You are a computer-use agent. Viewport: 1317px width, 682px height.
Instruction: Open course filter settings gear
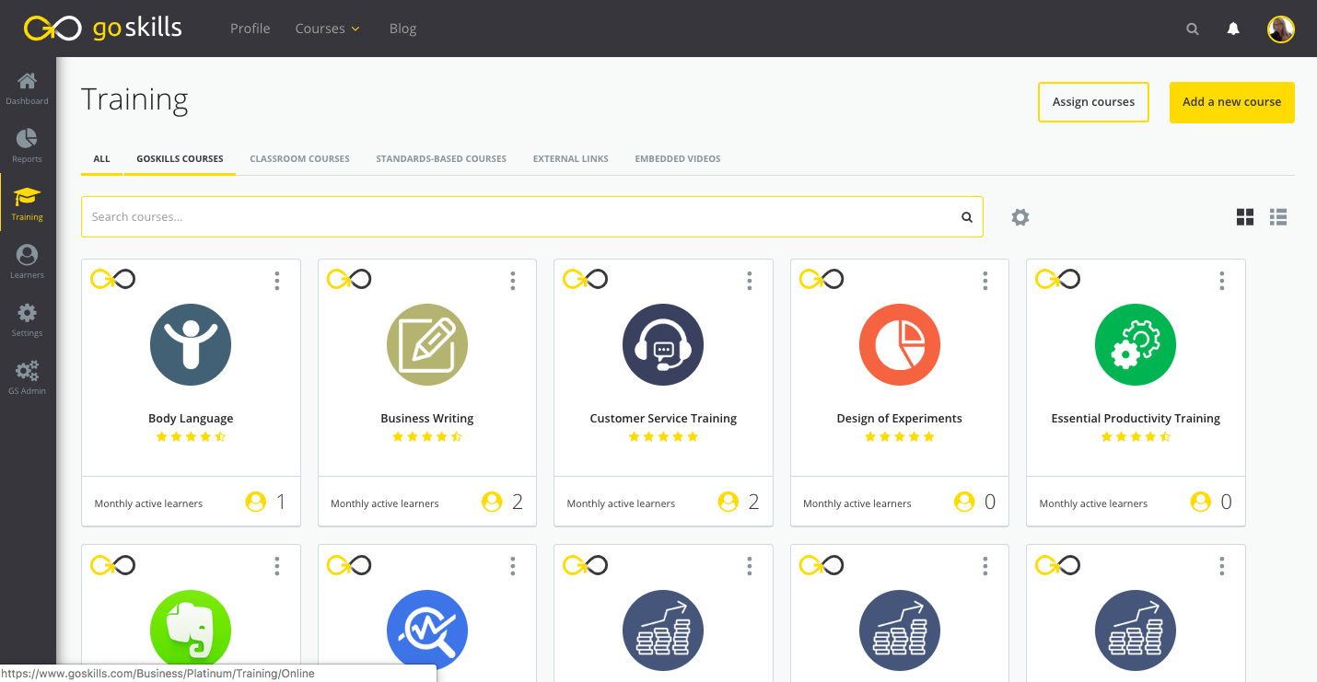pos(1020,217)
